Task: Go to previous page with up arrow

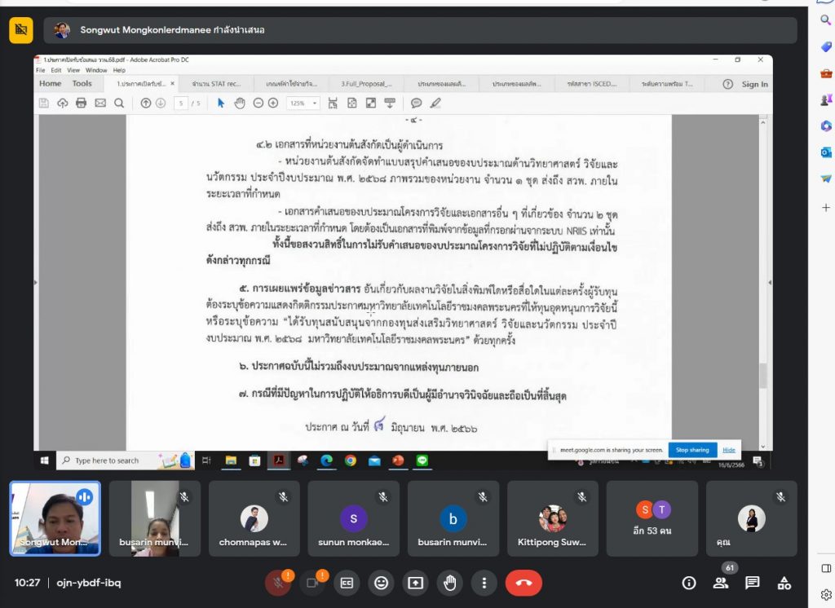Action: click(x=145, y=104)
